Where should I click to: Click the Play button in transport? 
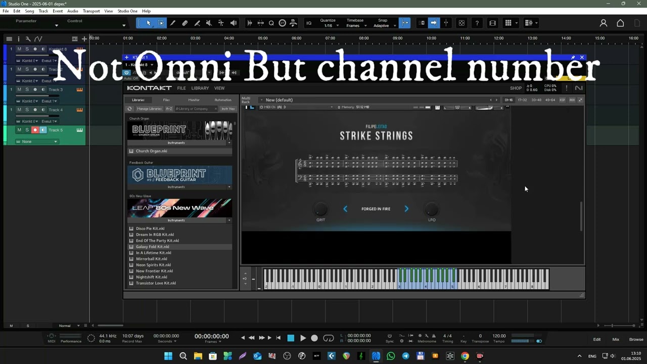303,338
